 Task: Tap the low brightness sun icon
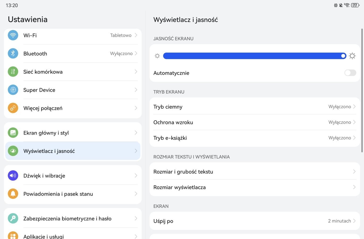coord(157,56)
